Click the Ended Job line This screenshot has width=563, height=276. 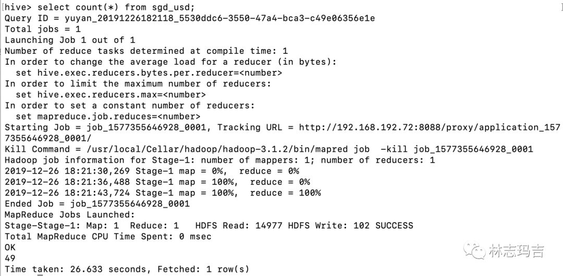pos(97,204)
